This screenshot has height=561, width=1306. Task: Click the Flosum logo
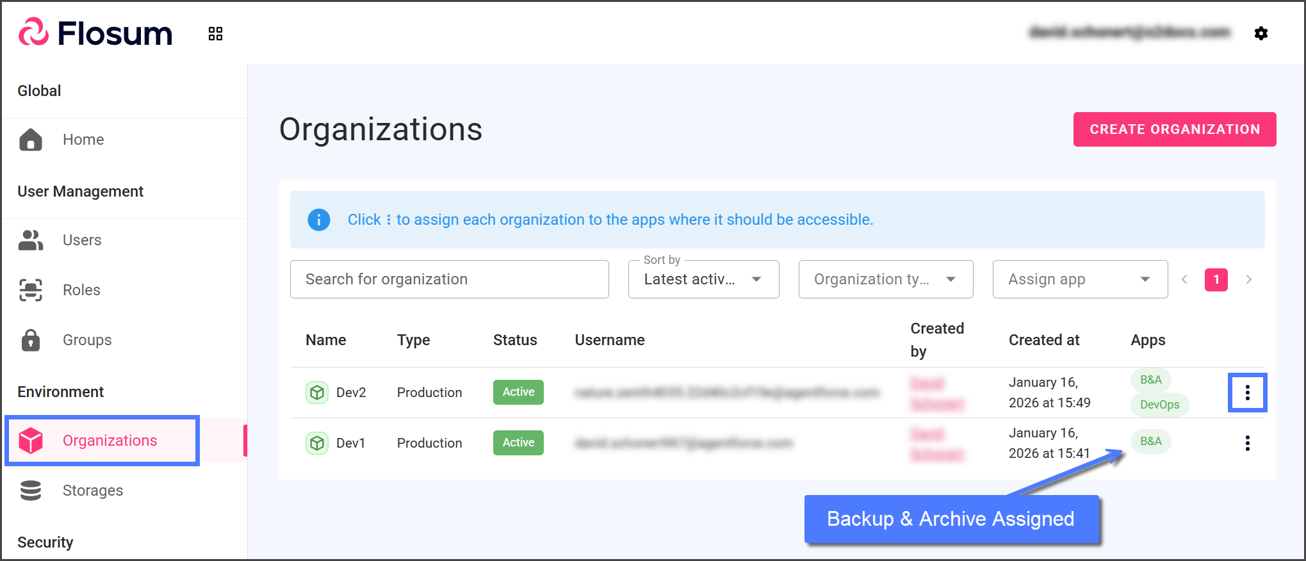point(96,33)
